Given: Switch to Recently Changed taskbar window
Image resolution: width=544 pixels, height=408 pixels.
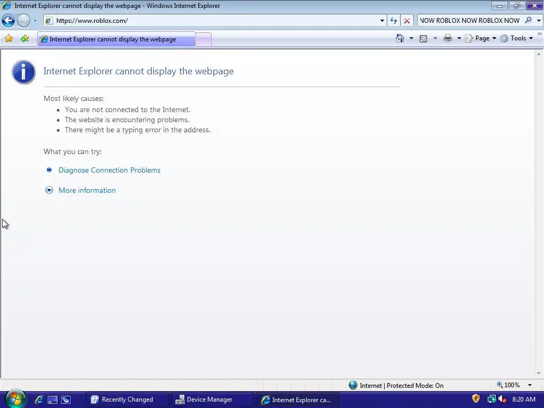Looking at the screenshot, I should 126,399.
